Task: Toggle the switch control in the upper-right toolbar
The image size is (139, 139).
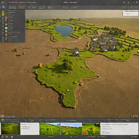Action: (124, 7)
